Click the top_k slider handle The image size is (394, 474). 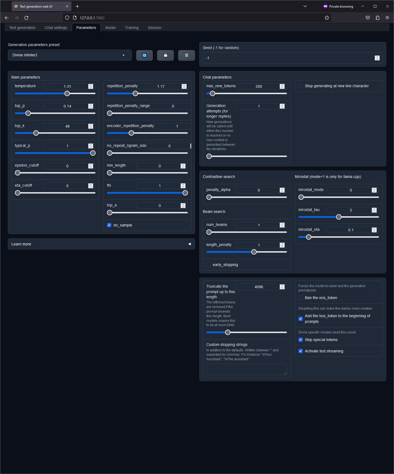click(x=36, y=133)
